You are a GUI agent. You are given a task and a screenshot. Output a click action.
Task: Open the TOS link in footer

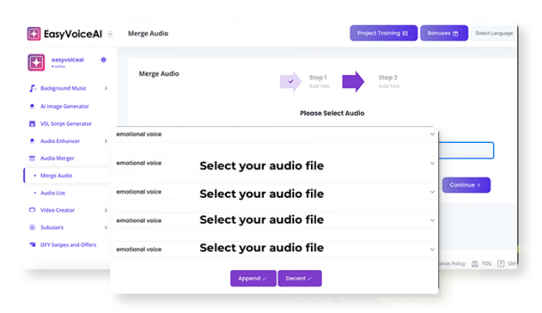486,263
